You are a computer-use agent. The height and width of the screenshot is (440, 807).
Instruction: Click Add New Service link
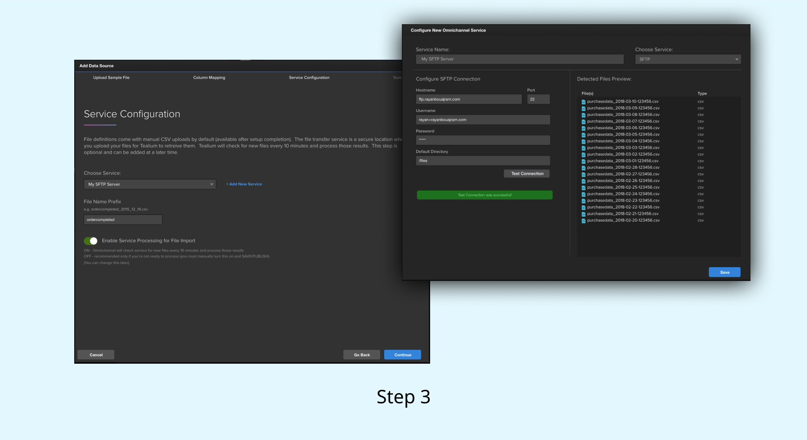244,184
